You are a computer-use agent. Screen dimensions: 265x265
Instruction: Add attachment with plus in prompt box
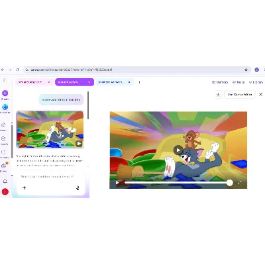point(25,187)
